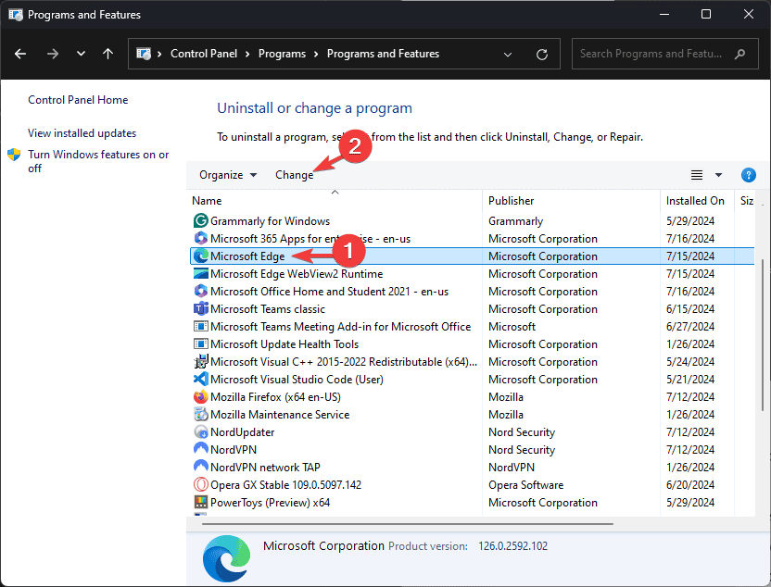This screenshot has width=771, height=587.
Task: Click the Mozilla Firefox icon
Action: coord(200,397)
